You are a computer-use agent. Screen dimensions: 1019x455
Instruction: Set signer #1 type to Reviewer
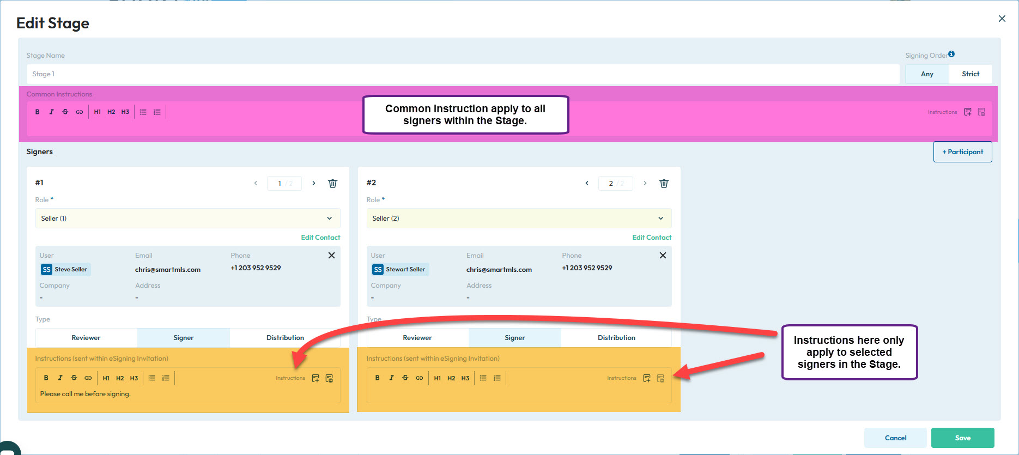(86, 338)
